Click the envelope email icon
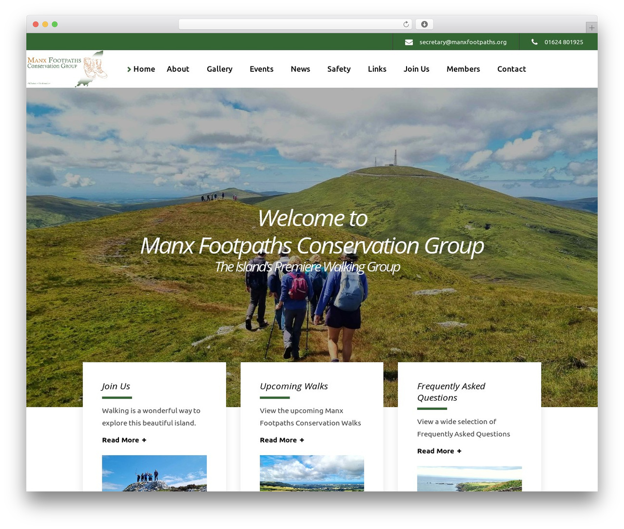The width and height of the screenshot is (624, 529). [x=409, y=42]
